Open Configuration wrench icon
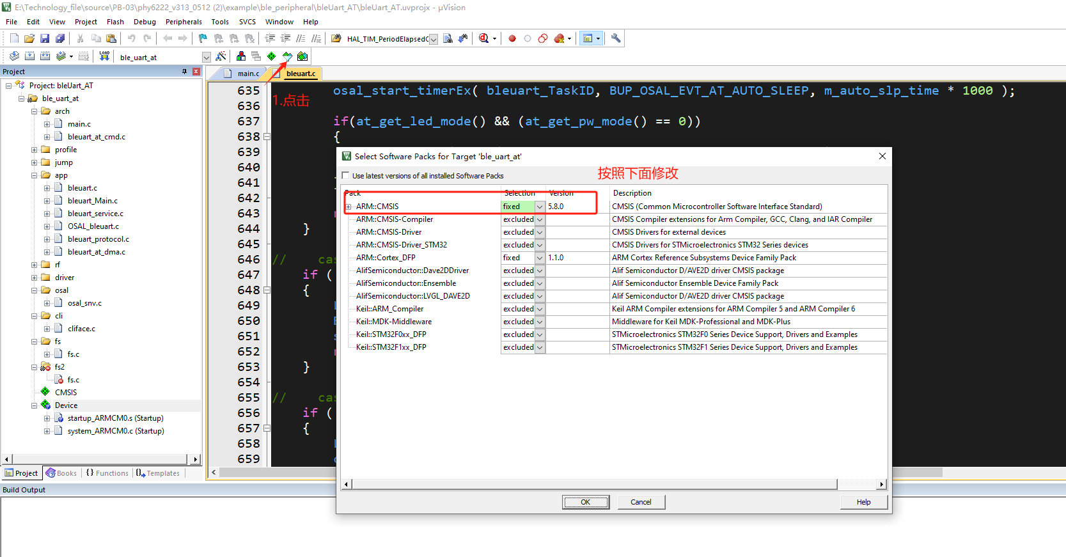The height and width of the screenshot is (557, 1066). 616,38
